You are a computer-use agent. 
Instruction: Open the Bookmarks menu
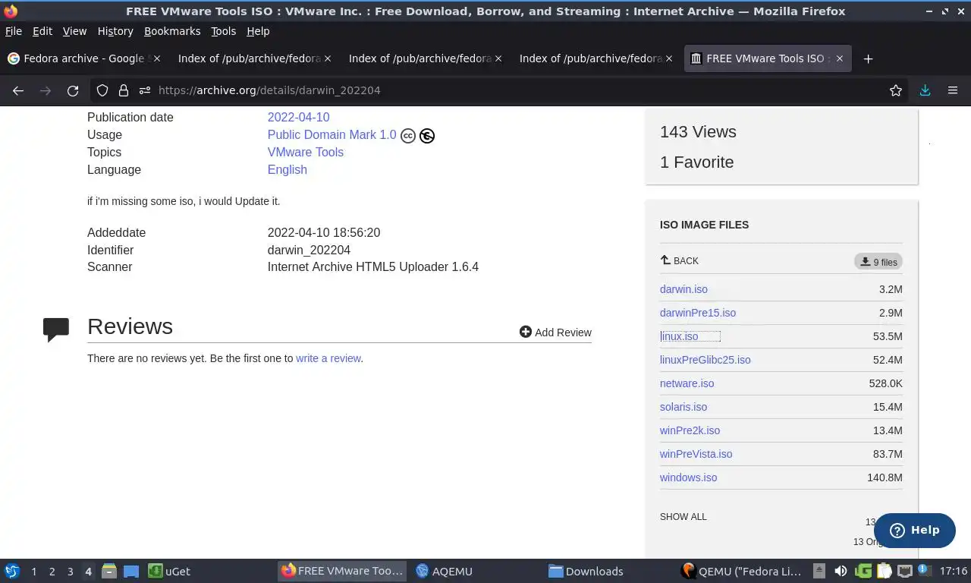[x=172, y=31]
